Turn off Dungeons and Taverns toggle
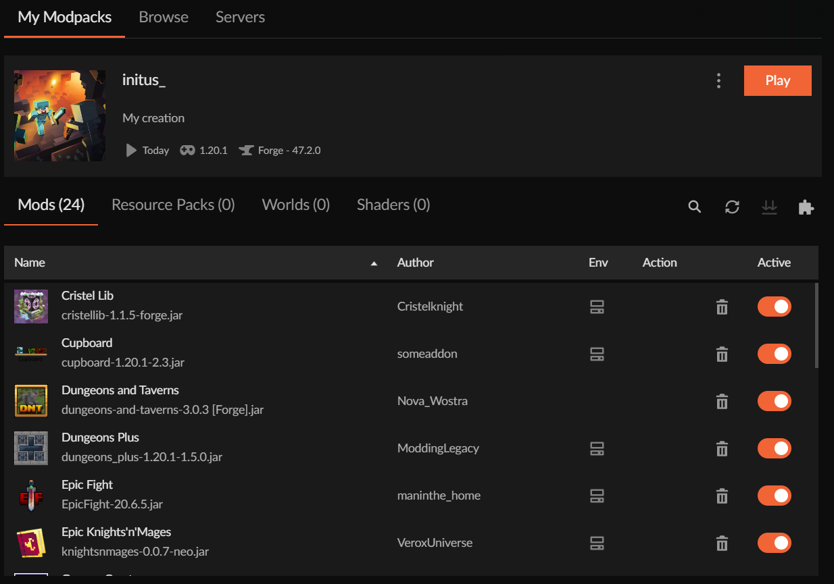 (x=775, y=401)
